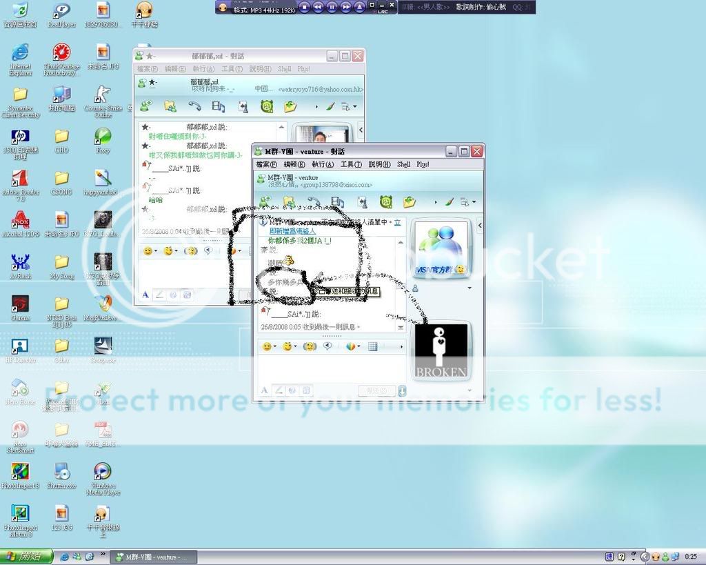The height and width of the screenshot is (565, 706).
Task: Open the voice clip icon in venture chat
Action: [x=328, y=346]
